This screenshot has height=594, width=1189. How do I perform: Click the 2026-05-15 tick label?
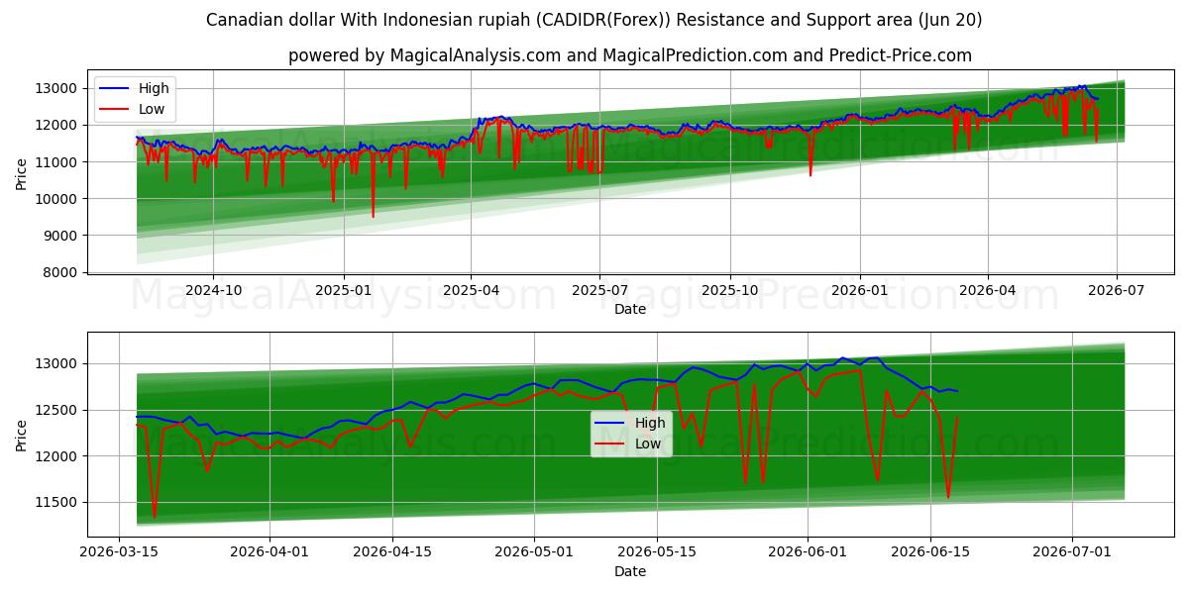point(657,552)
